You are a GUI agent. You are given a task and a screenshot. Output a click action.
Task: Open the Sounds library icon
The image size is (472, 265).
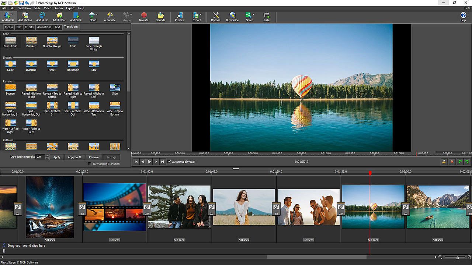(160, 17)
